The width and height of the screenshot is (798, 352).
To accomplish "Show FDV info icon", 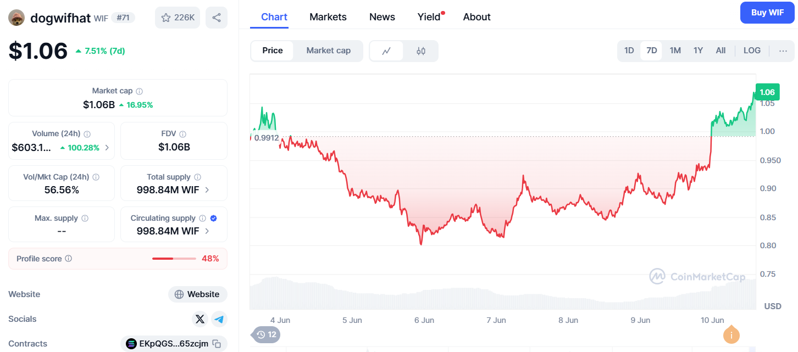I will (x=183, y=134).
